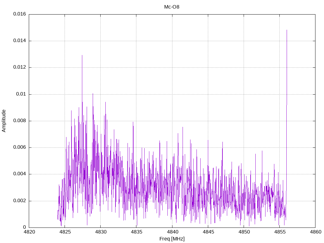Click the 4835 x-axis tick label
Image resolution: width=324 pixels, height=243 pixels.
[136, 232]
